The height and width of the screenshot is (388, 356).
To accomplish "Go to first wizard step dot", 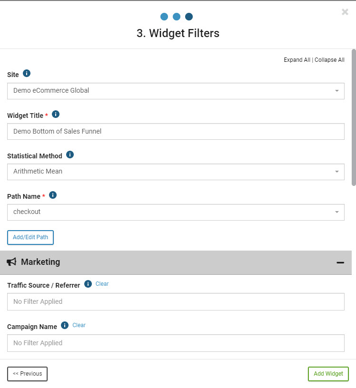I will tap(164, 17).
